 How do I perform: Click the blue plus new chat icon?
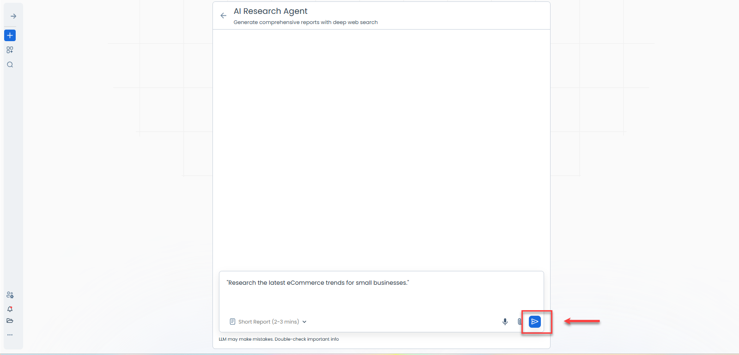coord(10,35)
